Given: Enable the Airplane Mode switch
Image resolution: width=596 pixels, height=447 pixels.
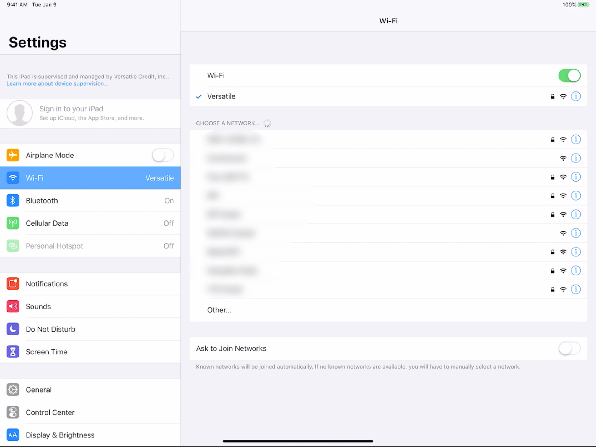Looking at the screenshot, I should pyautogui.click(x=163, y=155).
